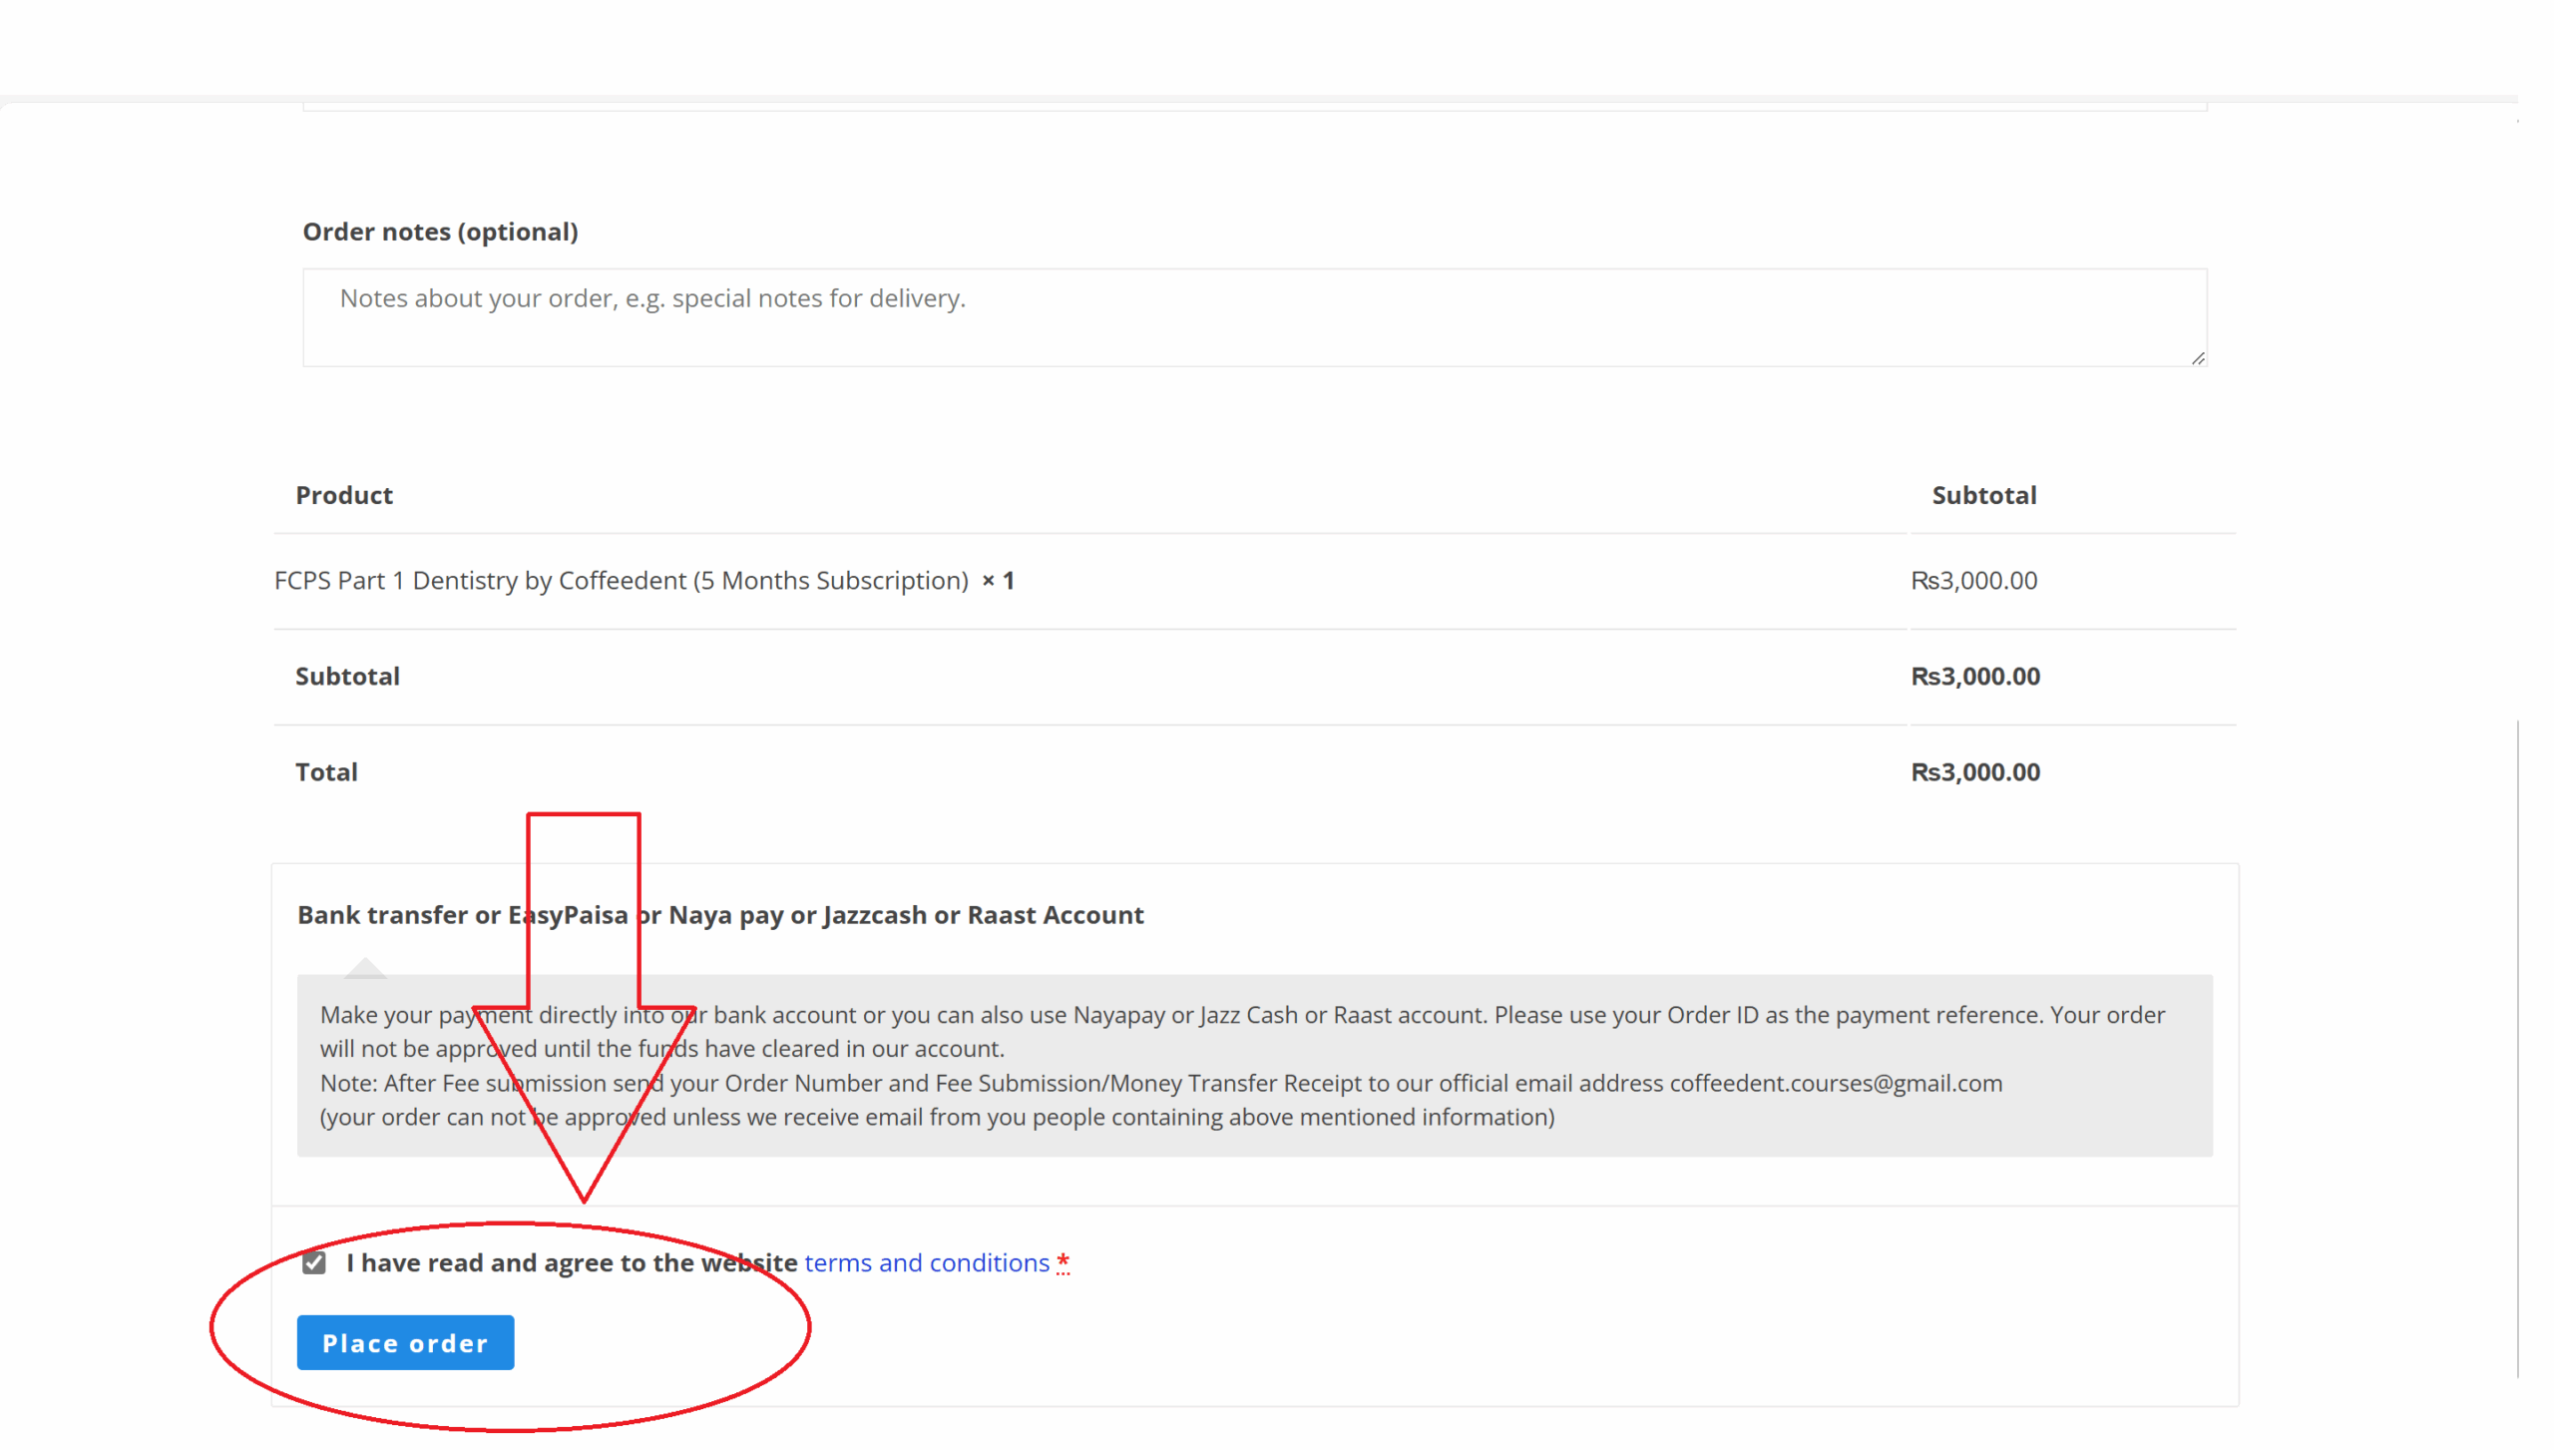Click the product line price Rs3,000.00
Image resolution: width=2554 pixels, height=1450 pixels.
(x=1973, y=581)
